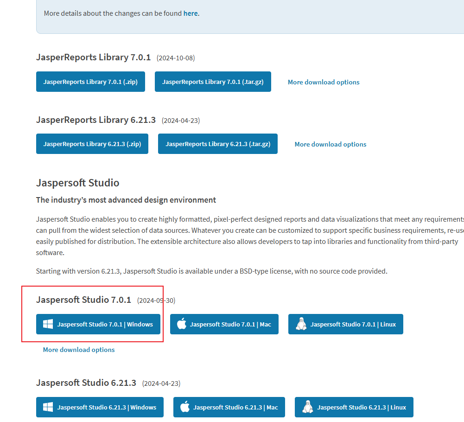
Task: Download JasperReports Library 7.0.1 (.tar.gz)
Action: [x=213, y=82]
